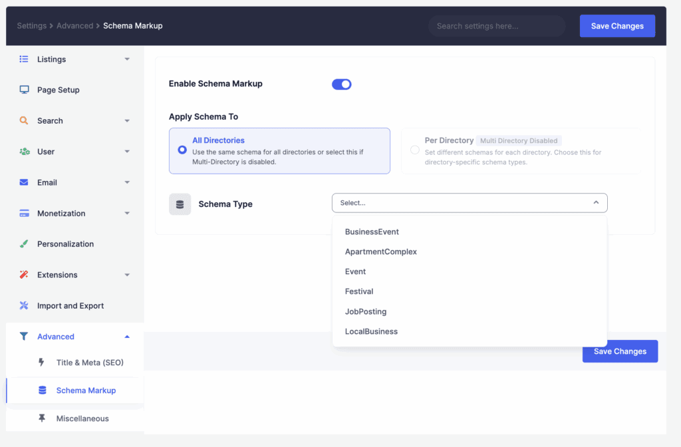Expand the User menu arrow

127,152
